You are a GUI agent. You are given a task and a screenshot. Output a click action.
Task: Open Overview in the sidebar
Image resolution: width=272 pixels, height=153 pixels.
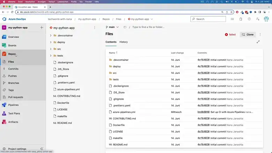tap(14, 37)
